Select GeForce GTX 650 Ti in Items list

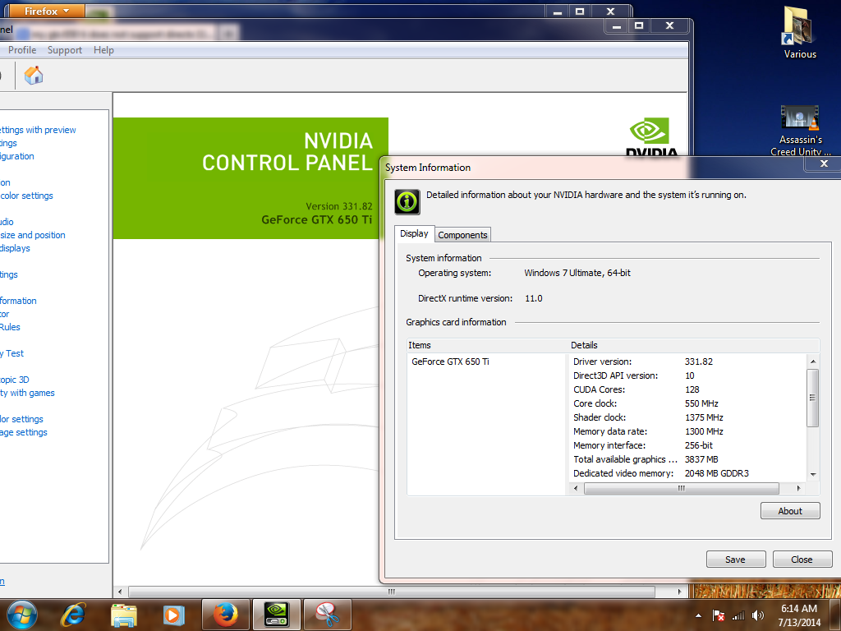point(451,362)
